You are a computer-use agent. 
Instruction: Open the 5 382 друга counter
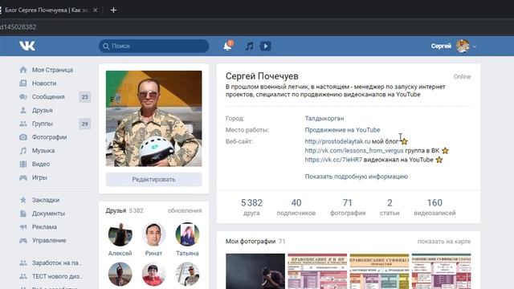click(251, 207)
